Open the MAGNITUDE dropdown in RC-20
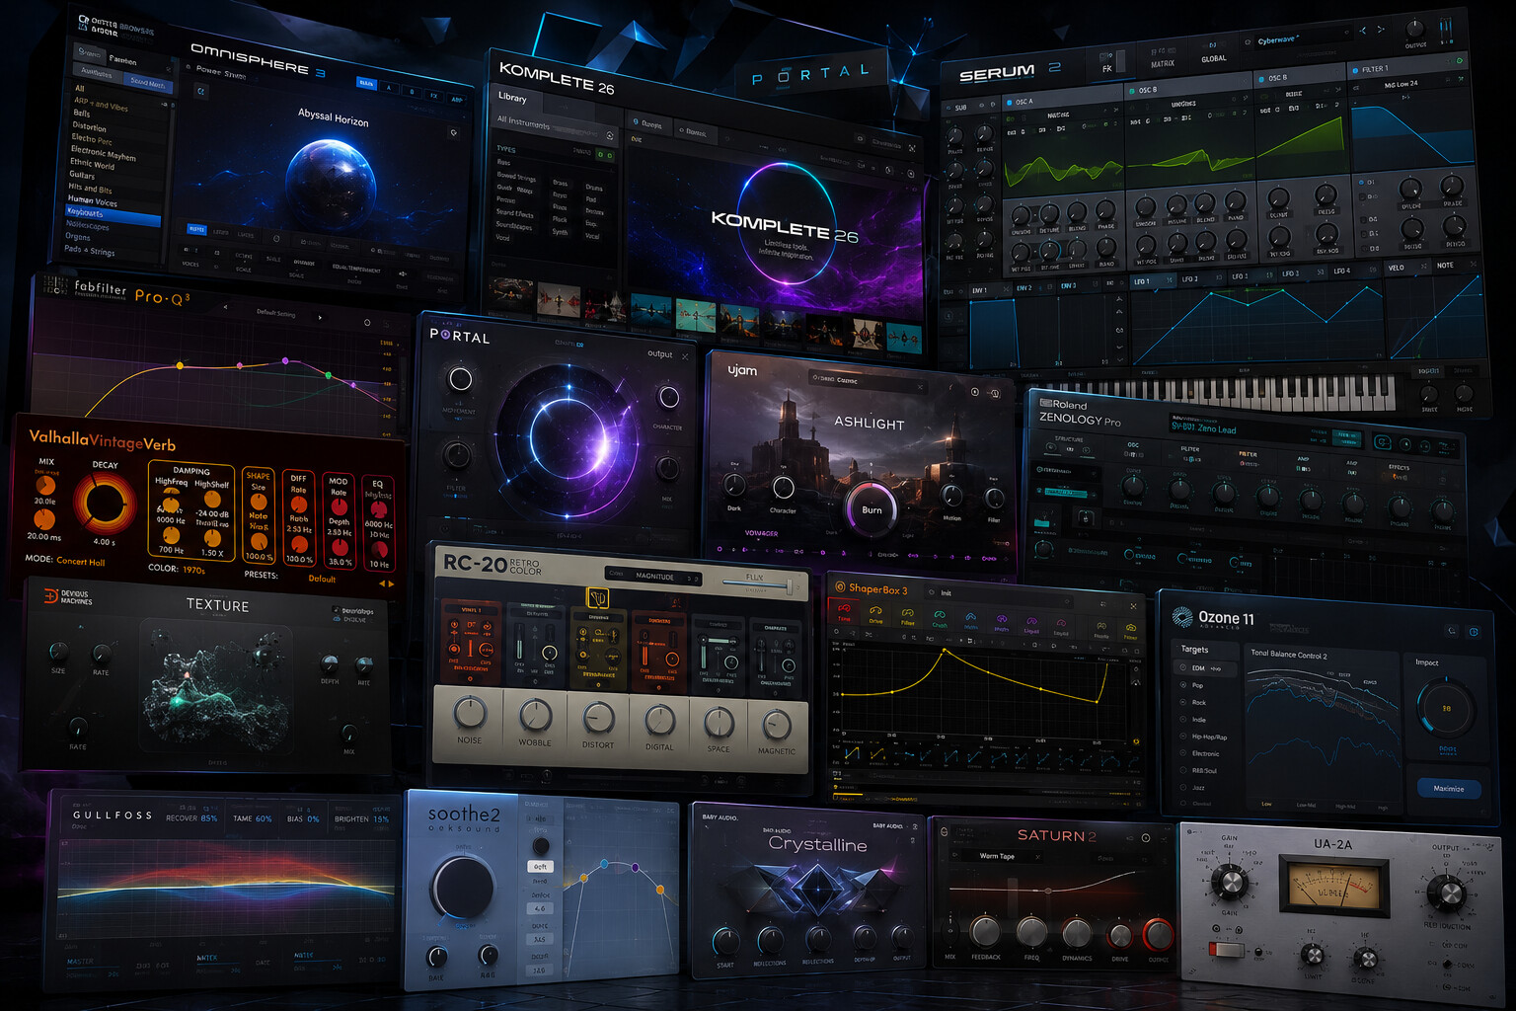Viewport: 1516px width, 1011px height. point(653,576)
